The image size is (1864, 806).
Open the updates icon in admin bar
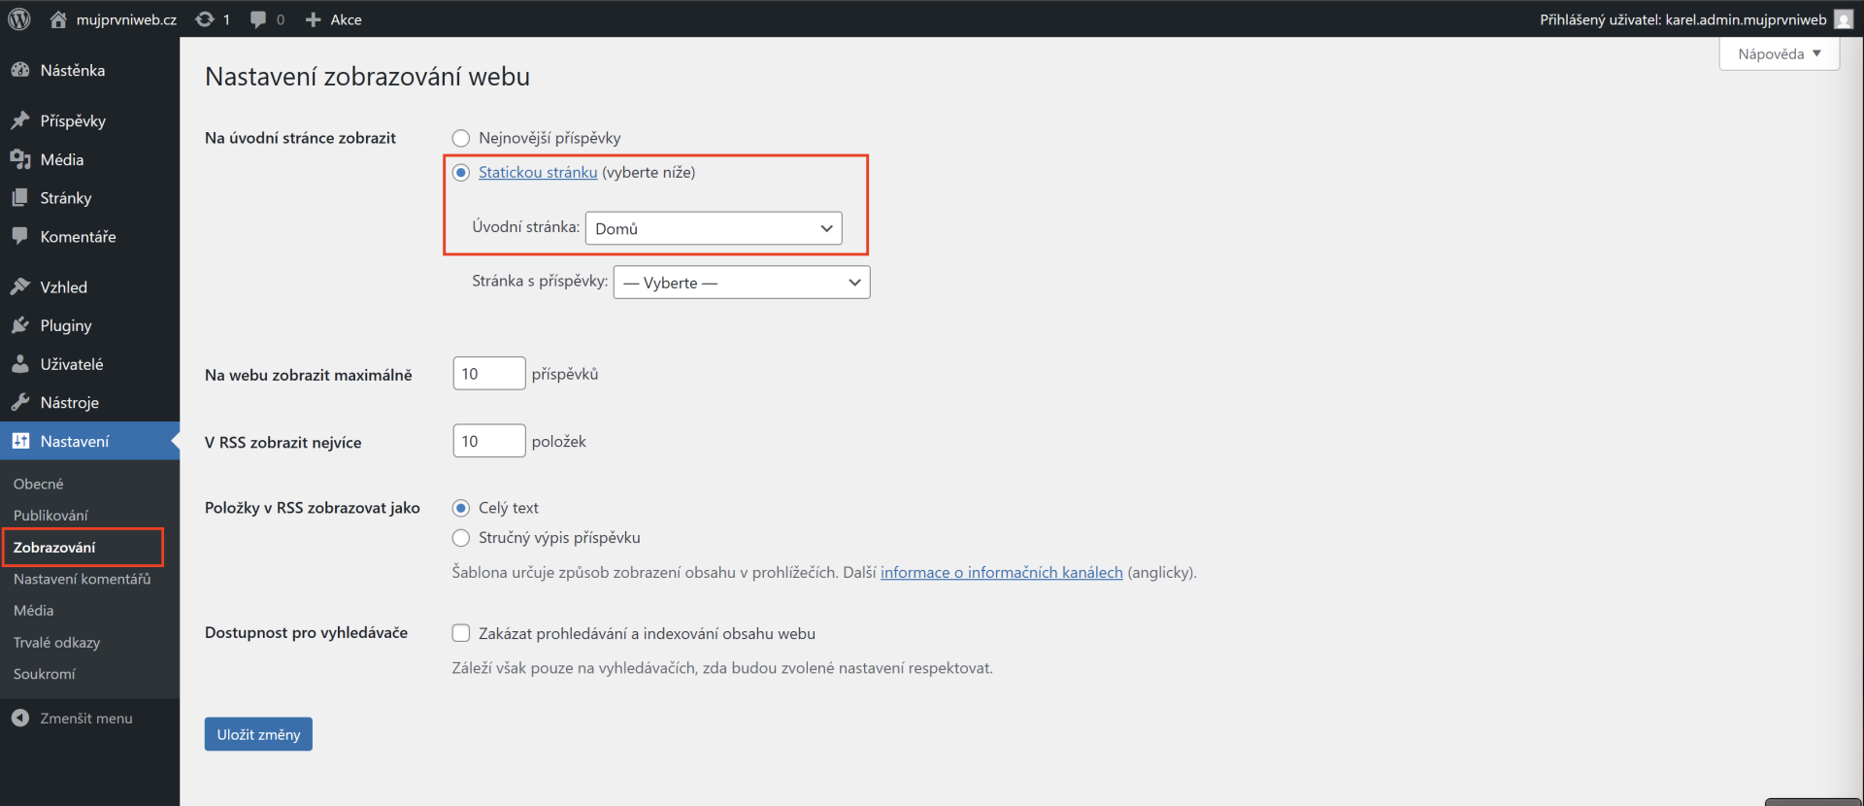pos(205,19)
